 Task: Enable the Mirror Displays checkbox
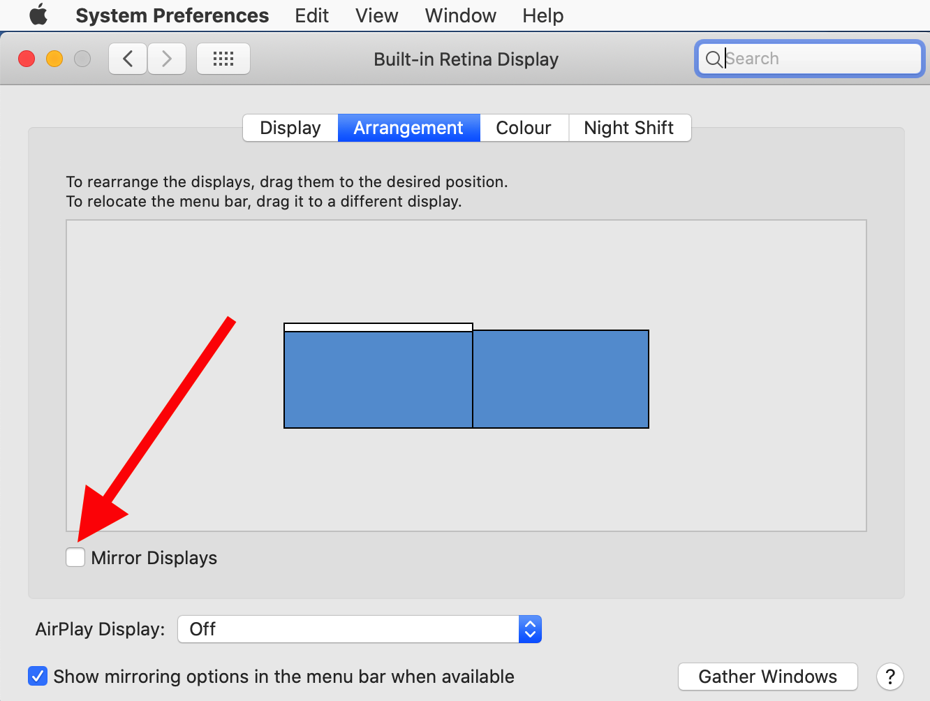pyautogui.click(x=75, y=557)
